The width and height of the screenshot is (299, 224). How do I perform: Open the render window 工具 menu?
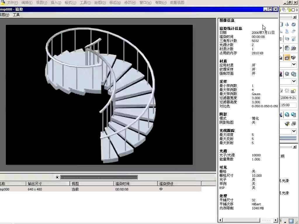pos(16,15)
